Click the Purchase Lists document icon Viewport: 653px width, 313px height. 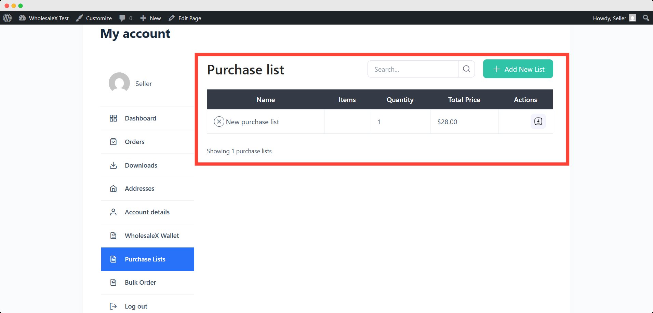[113, 259]
